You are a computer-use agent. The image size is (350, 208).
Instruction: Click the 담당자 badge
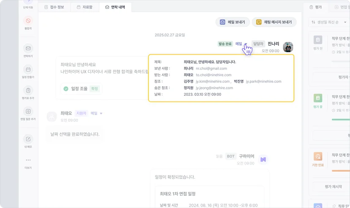[258, 44]
